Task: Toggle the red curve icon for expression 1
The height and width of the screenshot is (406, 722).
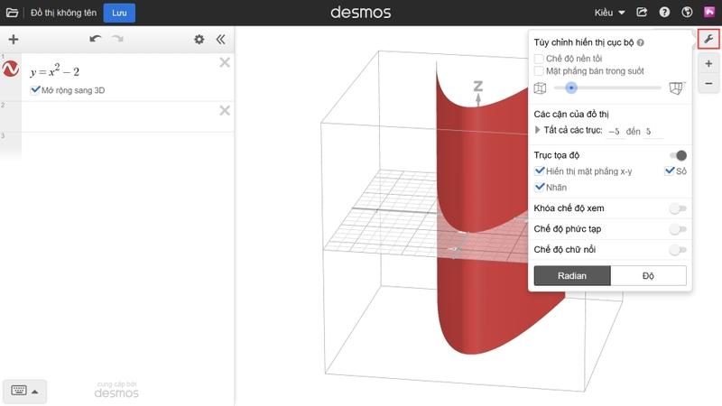Action: [x=11, y=69]
